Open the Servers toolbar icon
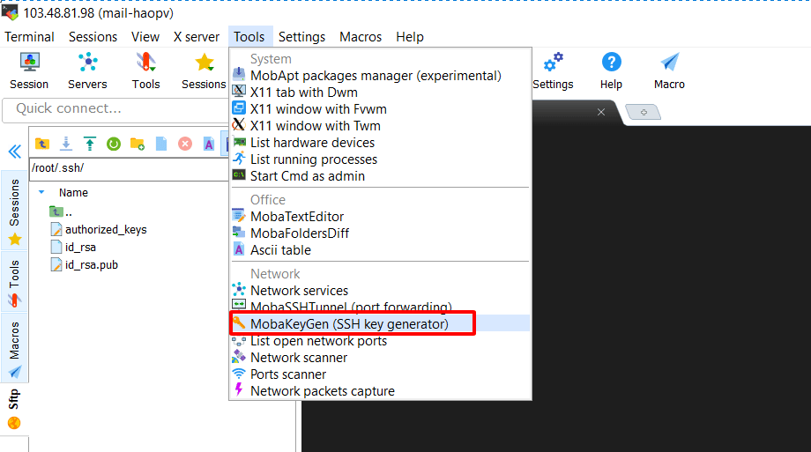The image size is (811, 452). click(87, 70)
